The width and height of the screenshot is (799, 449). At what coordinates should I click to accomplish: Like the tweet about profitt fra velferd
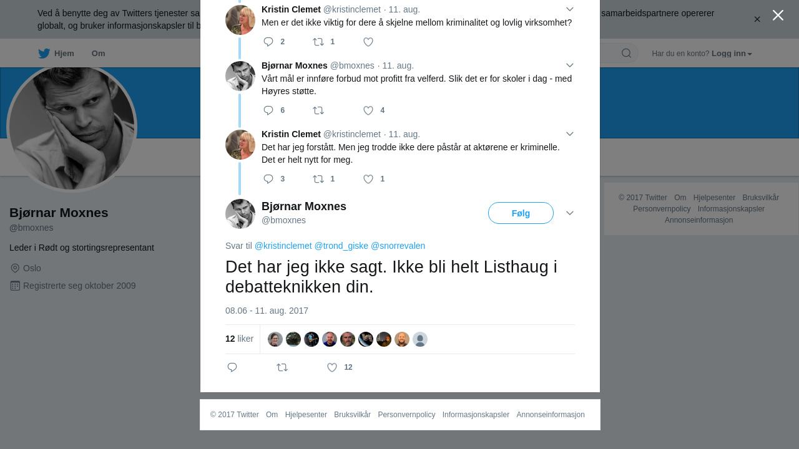(368, 110)
